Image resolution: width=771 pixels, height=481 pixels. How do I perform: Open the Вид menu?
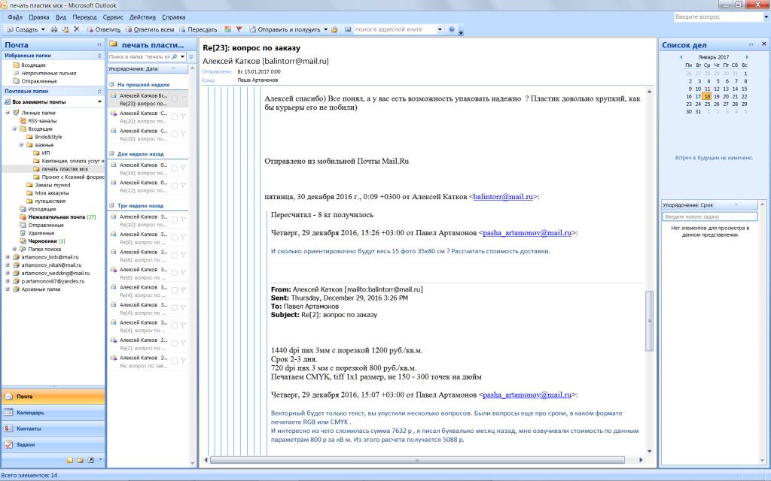(61, 17)
